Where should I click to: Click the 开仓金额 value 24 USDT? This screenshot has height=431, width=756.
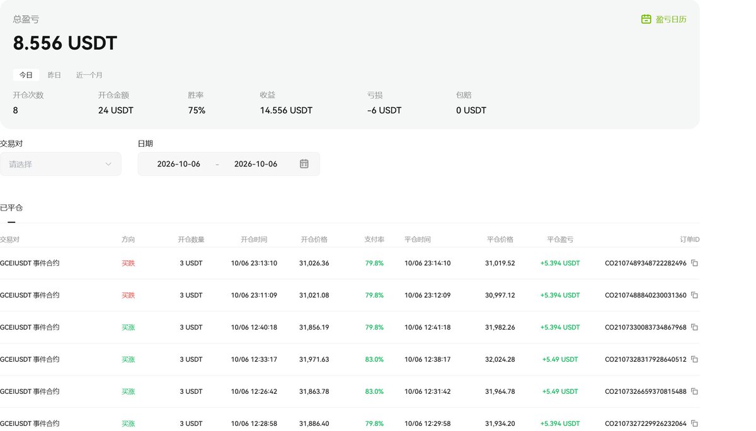[x=116, y=111]
